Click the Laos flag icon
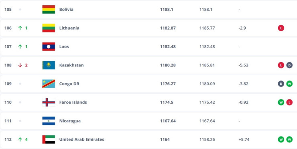 (49, 46)
